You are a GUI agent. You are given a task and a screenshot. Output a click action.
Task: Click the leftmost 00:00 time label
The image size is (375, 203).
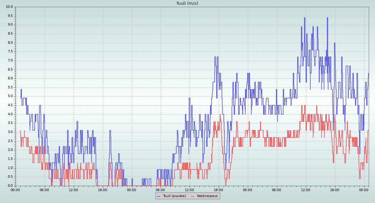[16, 190]
